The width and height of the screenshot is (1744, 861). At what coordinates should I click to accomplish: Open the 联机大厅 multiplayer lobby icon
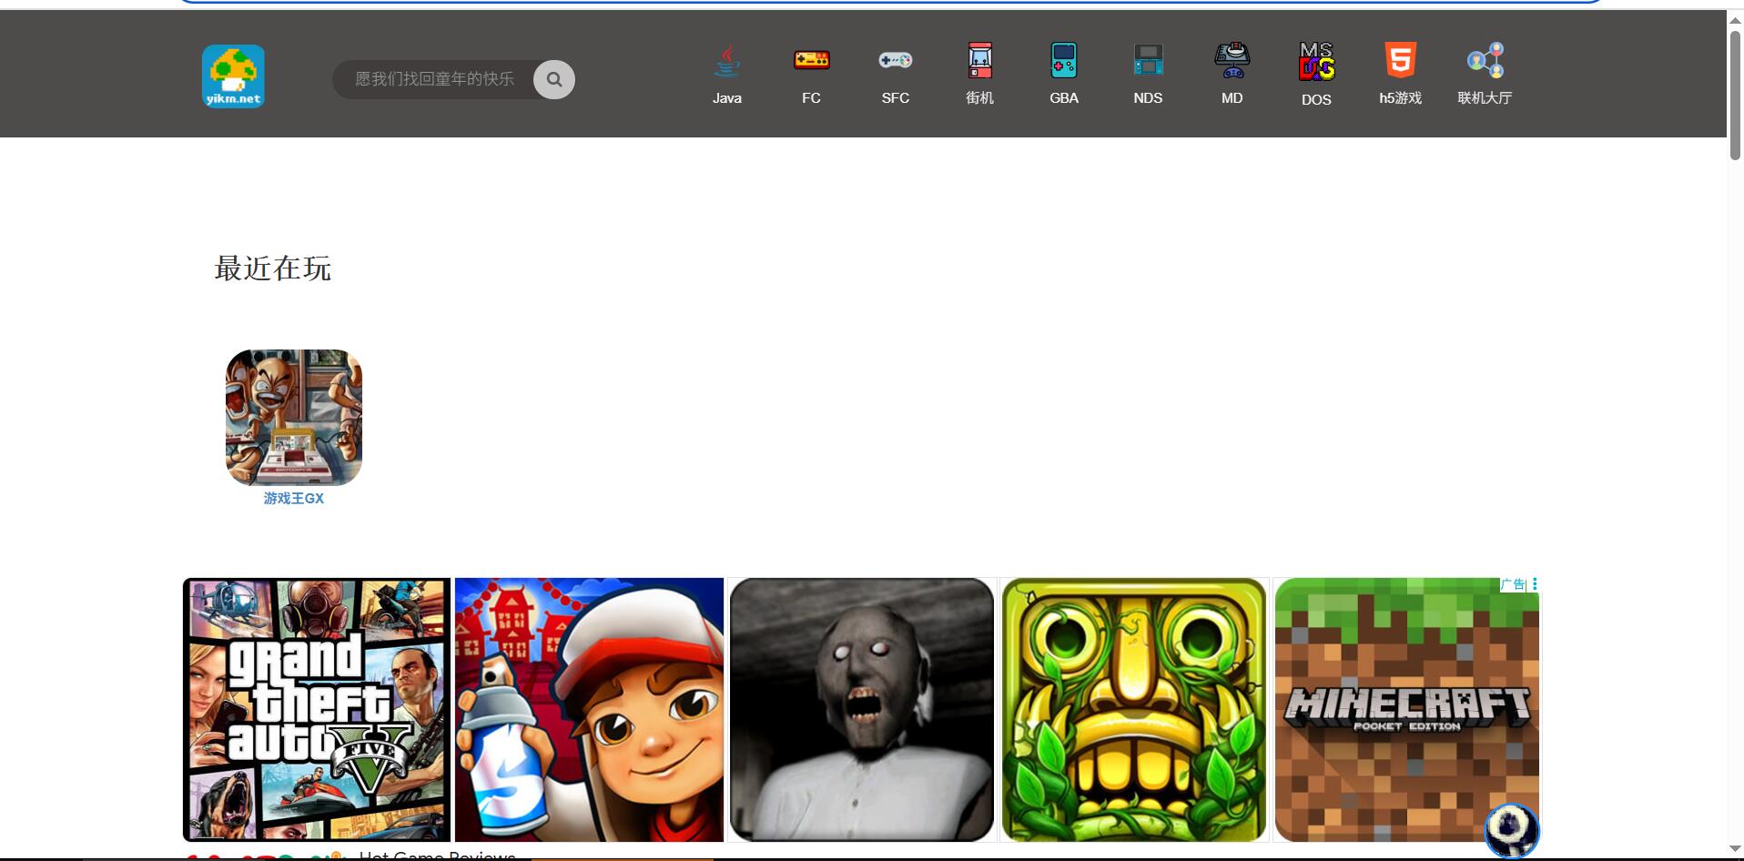1485,60
